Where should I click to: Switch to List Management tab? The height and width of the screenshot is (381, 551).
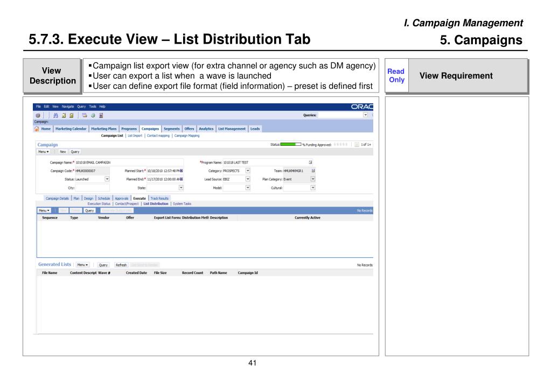(232, 129)
